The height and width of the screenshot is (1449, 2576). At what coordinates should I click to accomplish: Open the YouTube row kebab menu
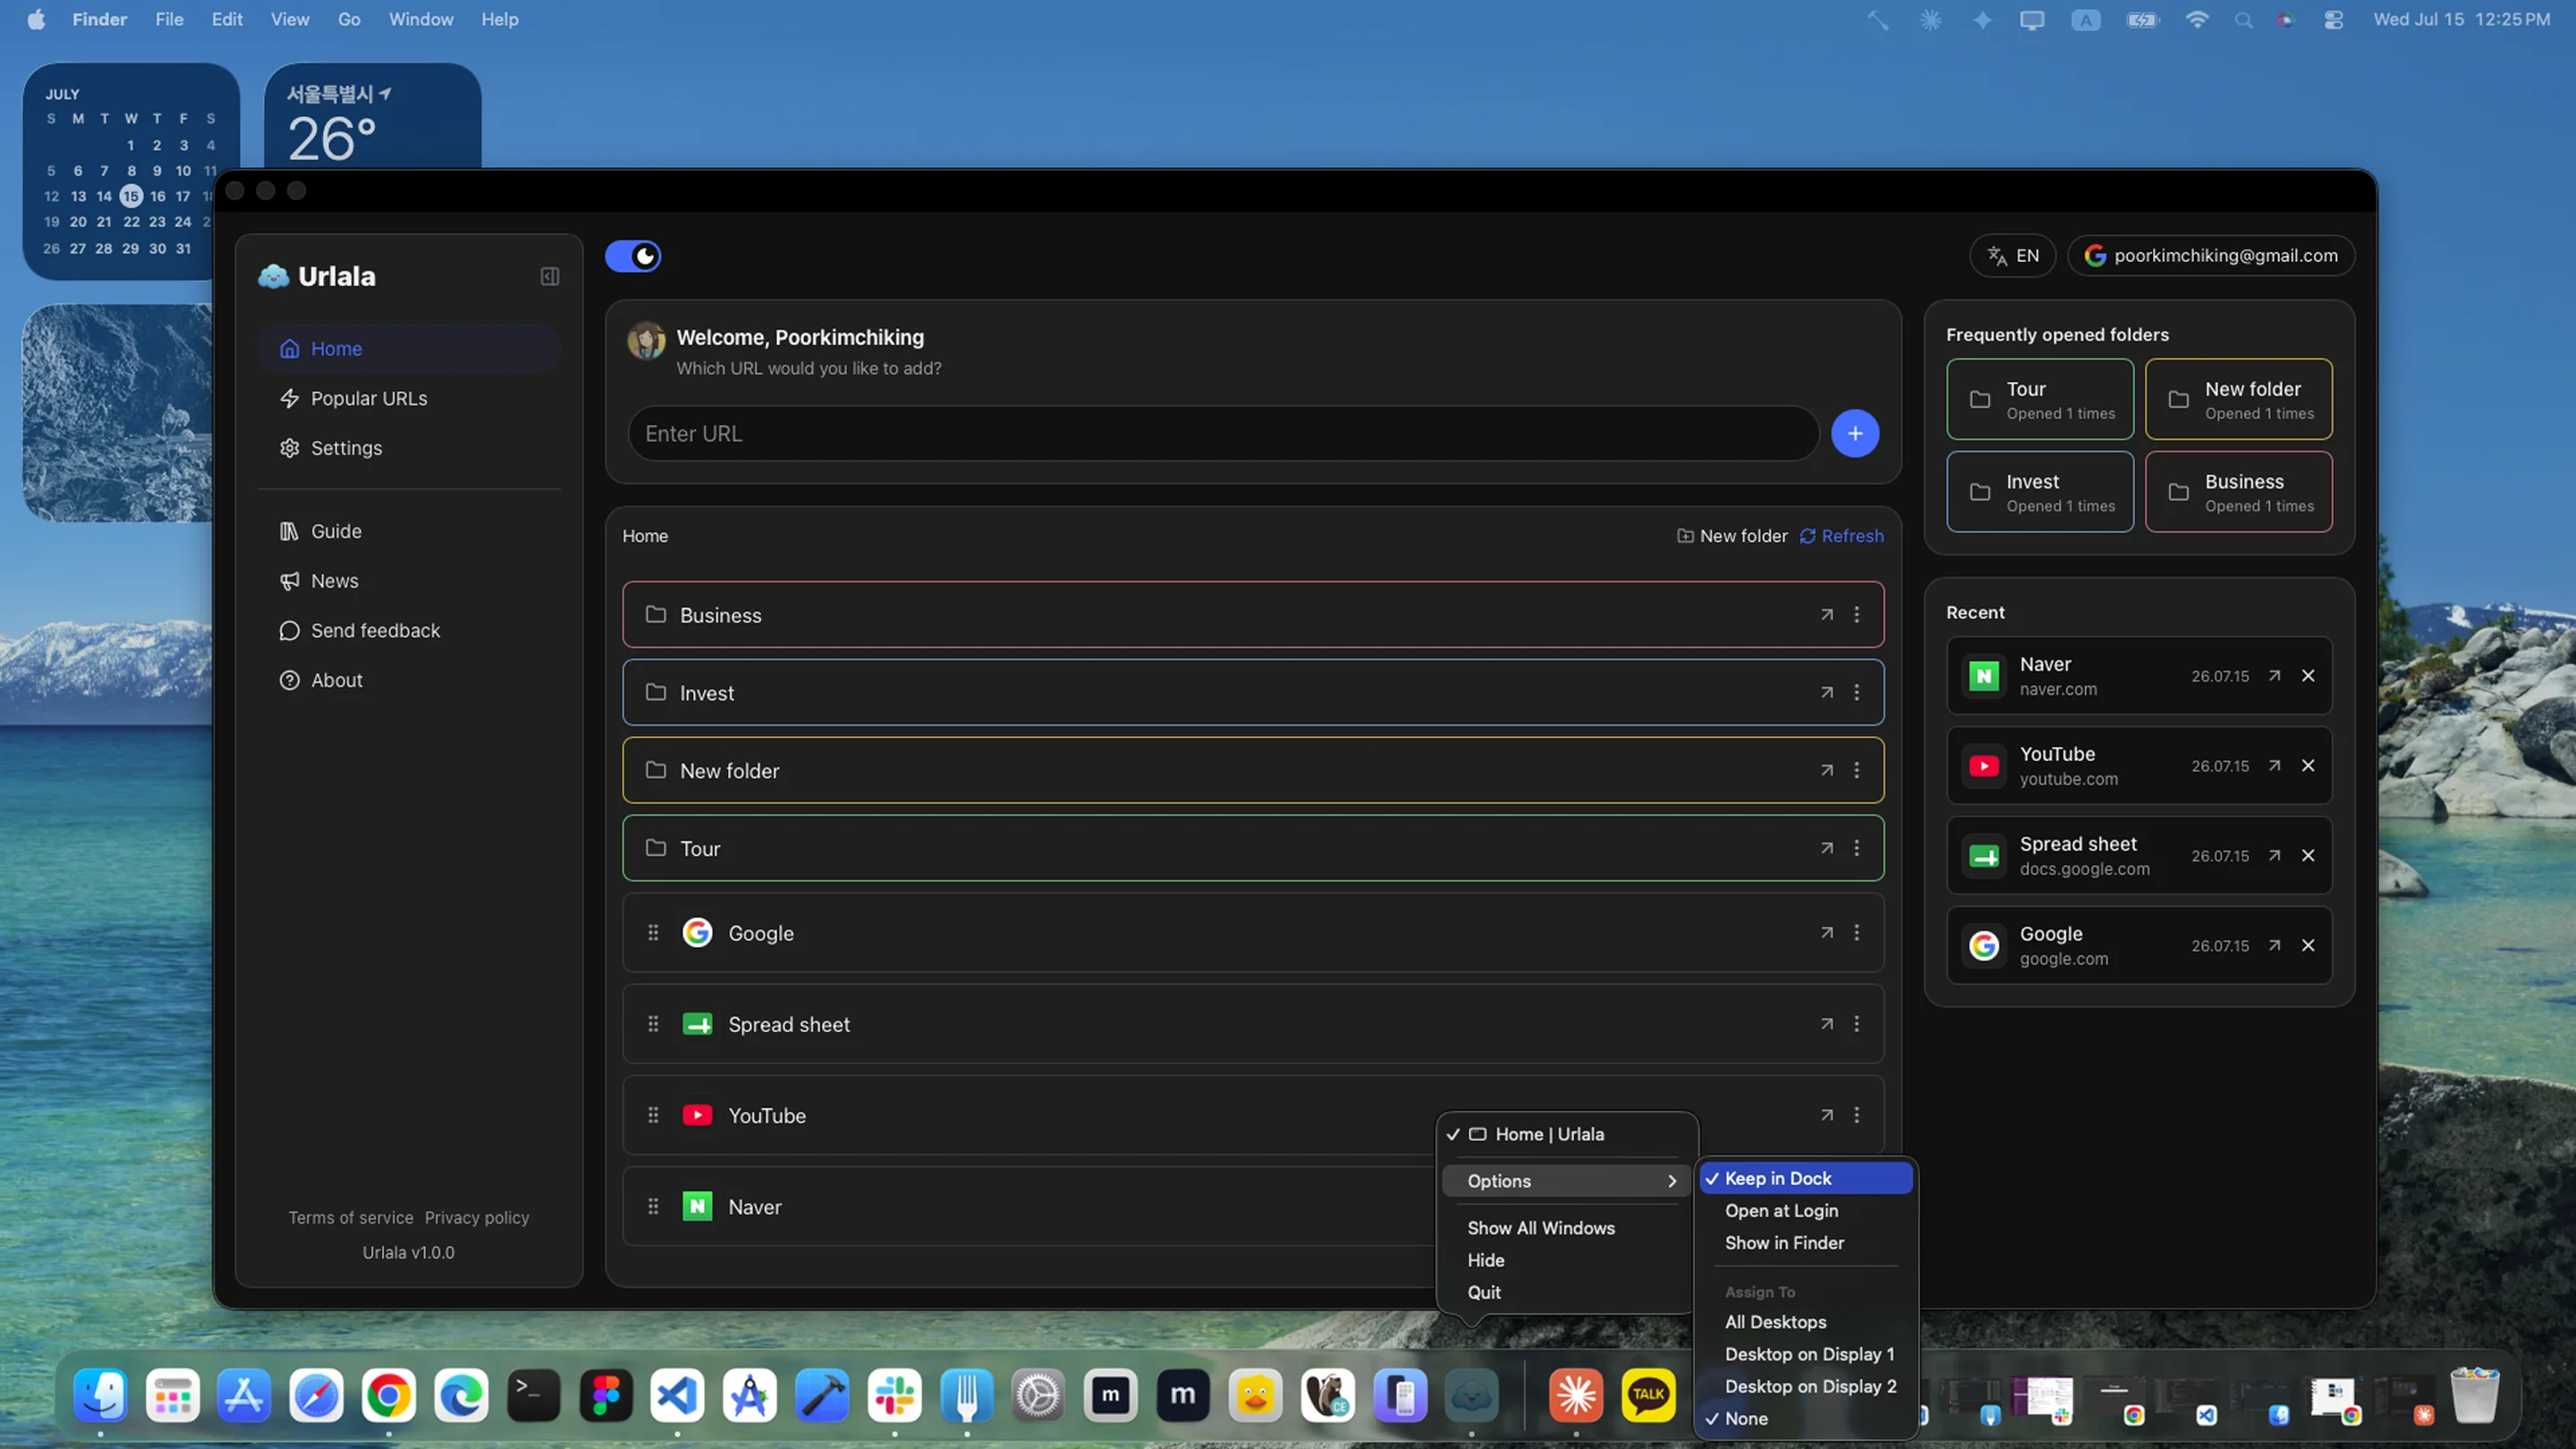1857,1115
